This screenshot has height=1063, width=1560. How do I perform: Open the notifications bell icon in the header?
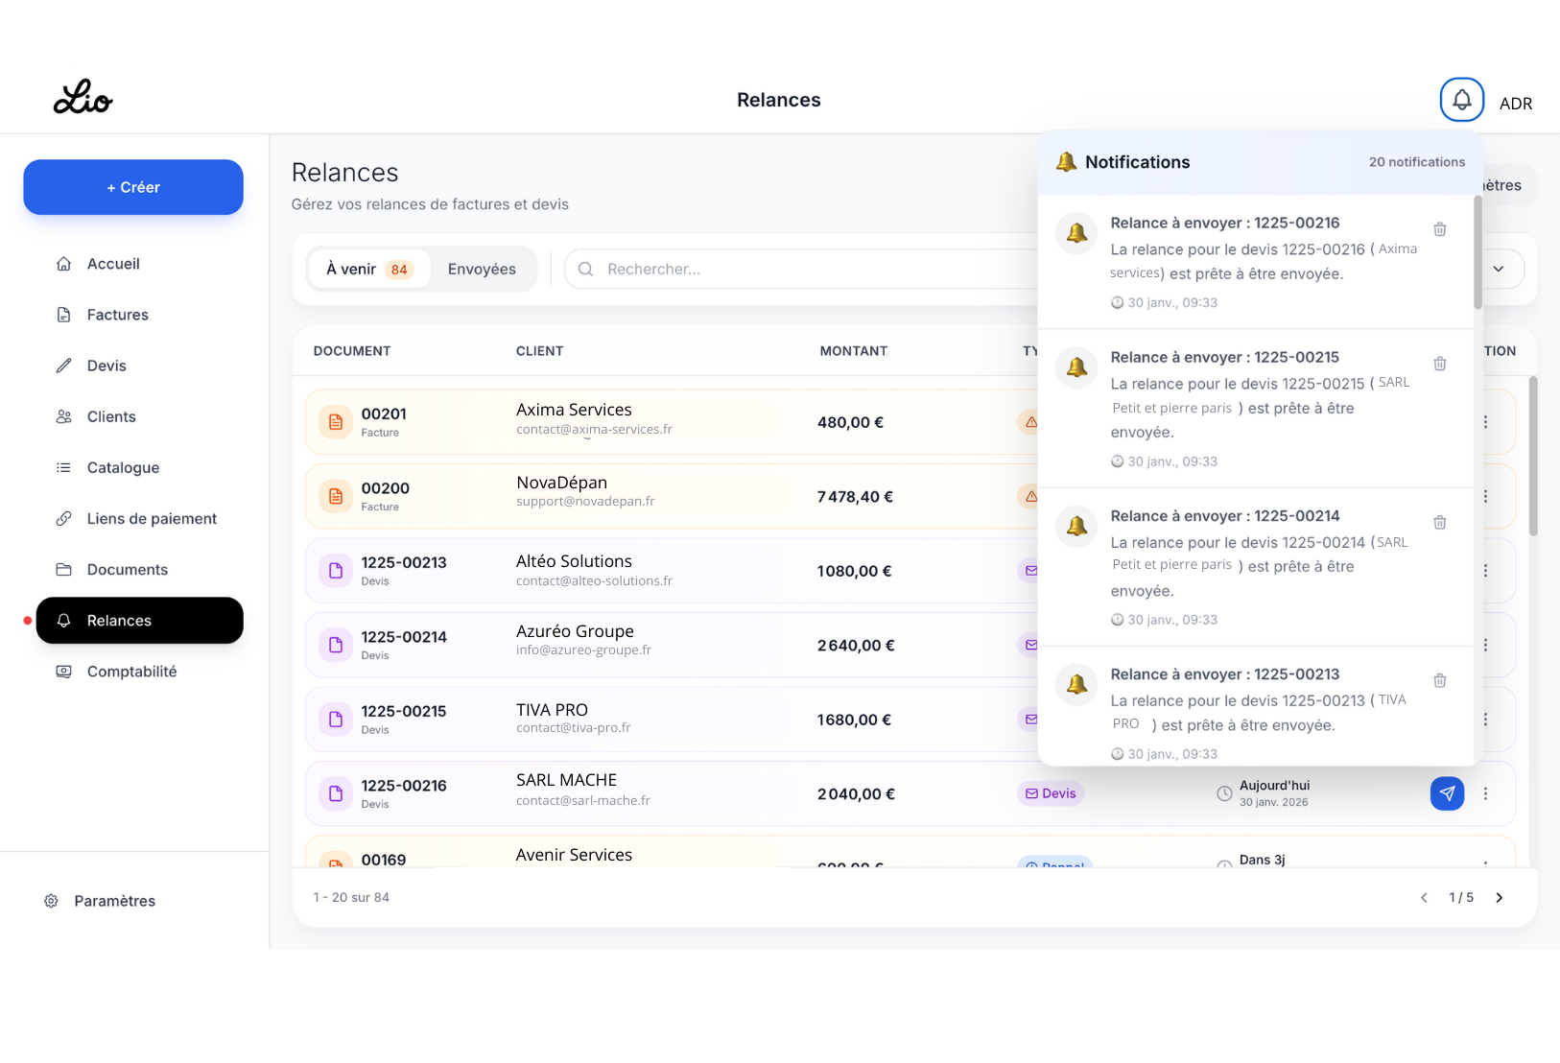(x=1461, y=99)
